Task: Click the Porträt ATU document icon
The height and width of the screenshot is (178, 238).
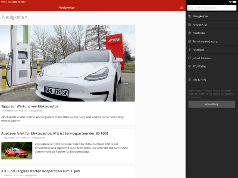Action: [x=189, y=25]
